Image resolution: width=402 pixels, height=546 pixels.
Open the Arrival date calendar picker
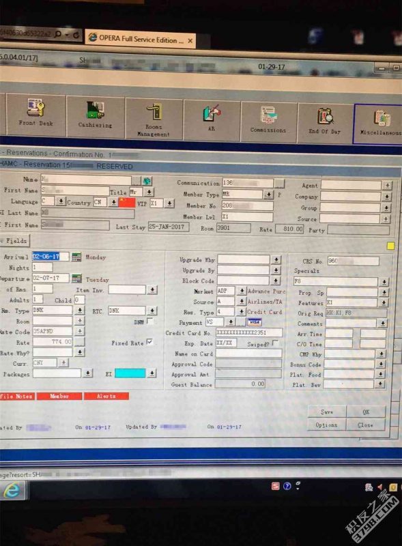point(76,257)
